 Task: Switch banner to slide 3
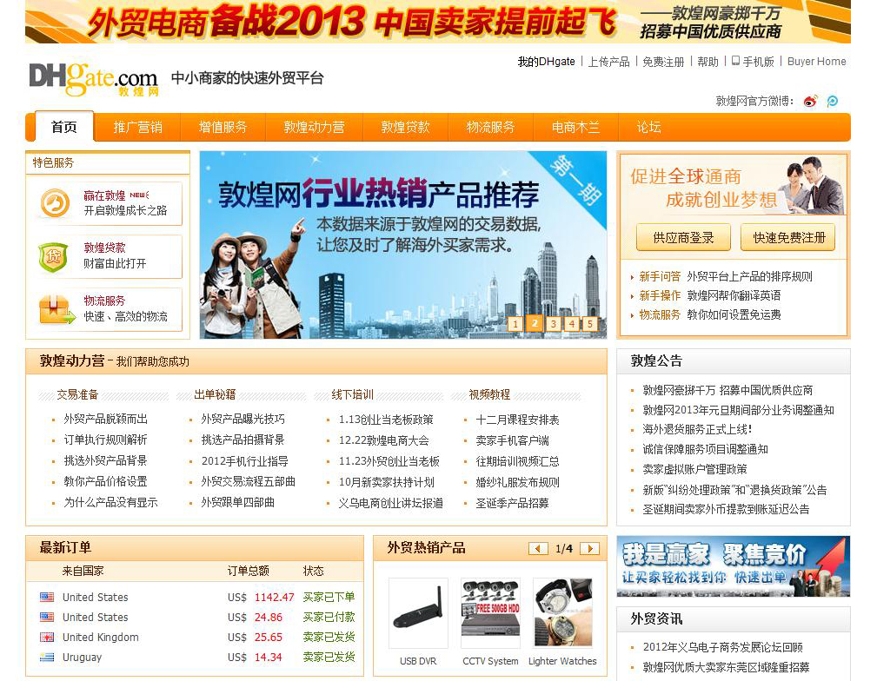tap(553, 323)
